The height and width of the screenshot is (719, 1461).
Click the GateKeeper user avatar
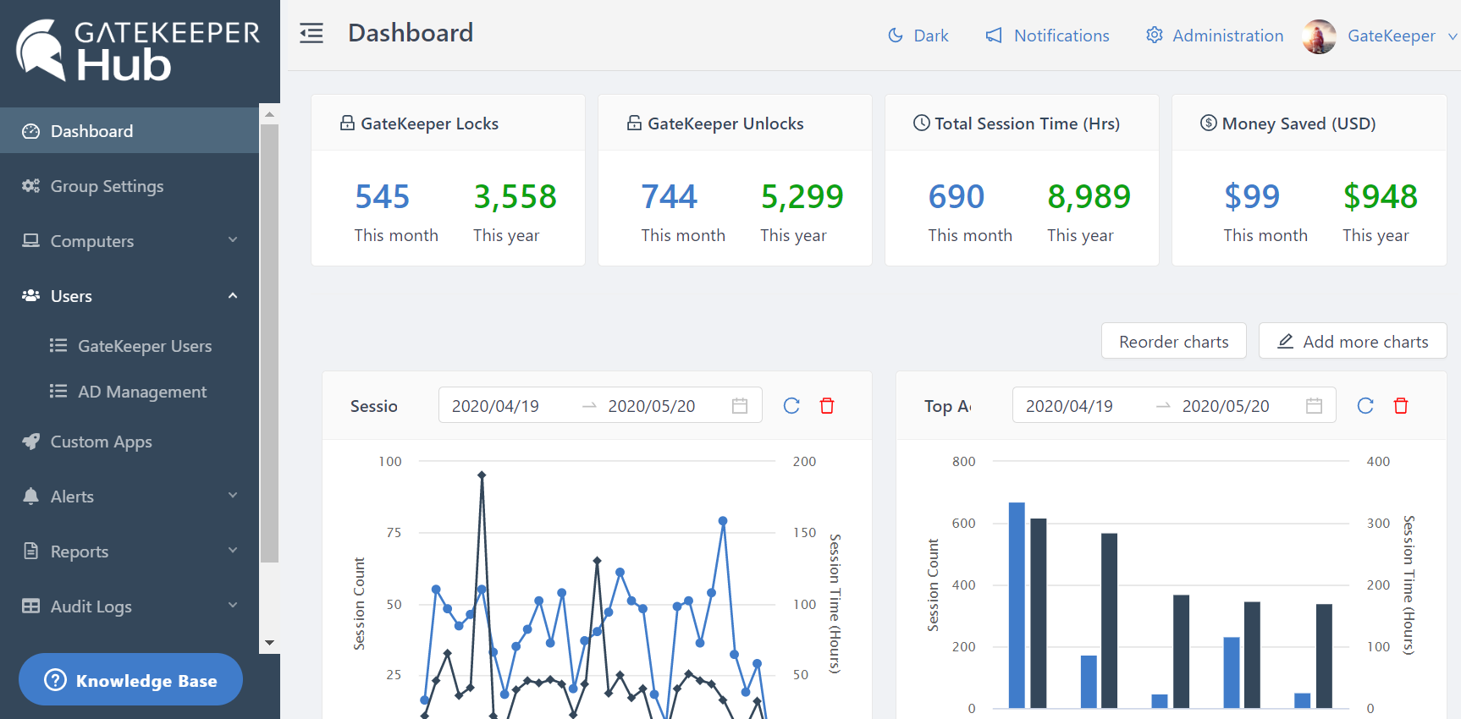pos(1319,36)
